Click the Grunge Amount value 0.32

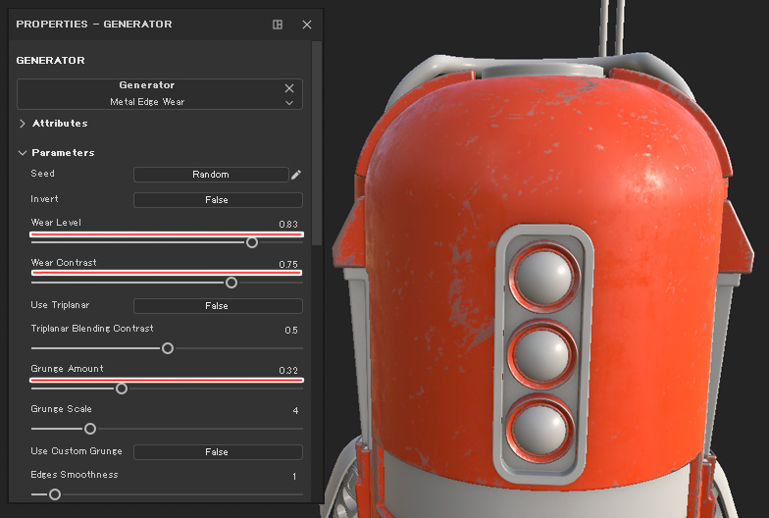[287, 371]
